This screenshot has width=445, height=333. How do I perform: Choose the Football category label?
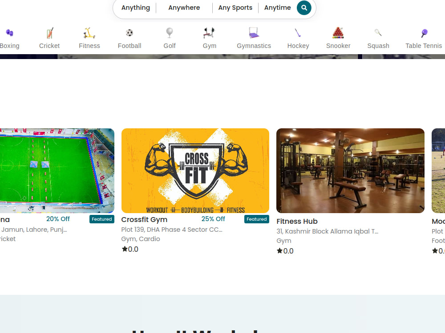click(x=129, y=46)
